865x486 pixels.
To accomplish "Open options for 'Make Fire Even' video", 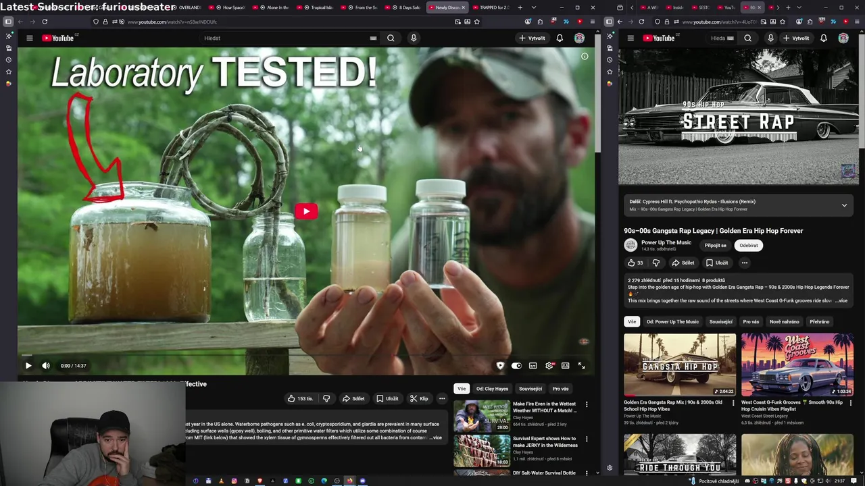I will coord(587,404).
